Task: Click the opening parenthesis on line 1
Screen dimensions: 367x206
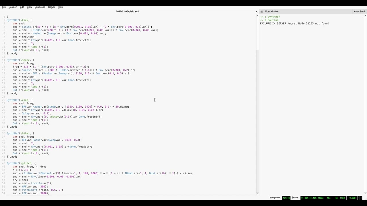Action: [7, 17]
